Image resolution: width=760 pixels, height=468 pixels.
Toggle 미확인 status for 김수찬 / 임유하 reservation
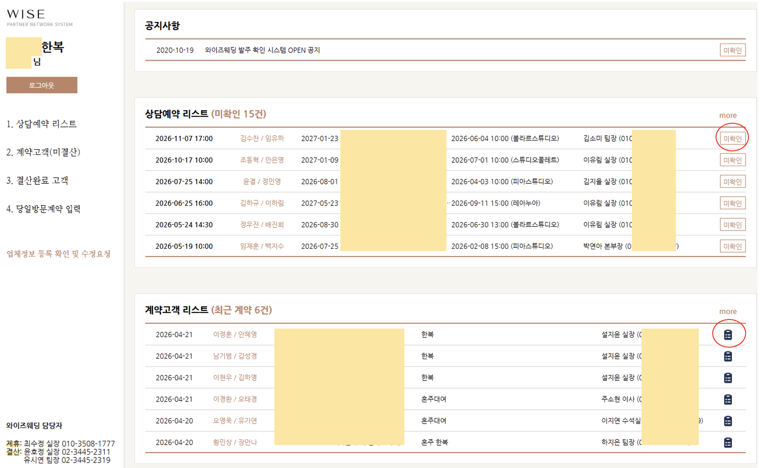point(732,138)
